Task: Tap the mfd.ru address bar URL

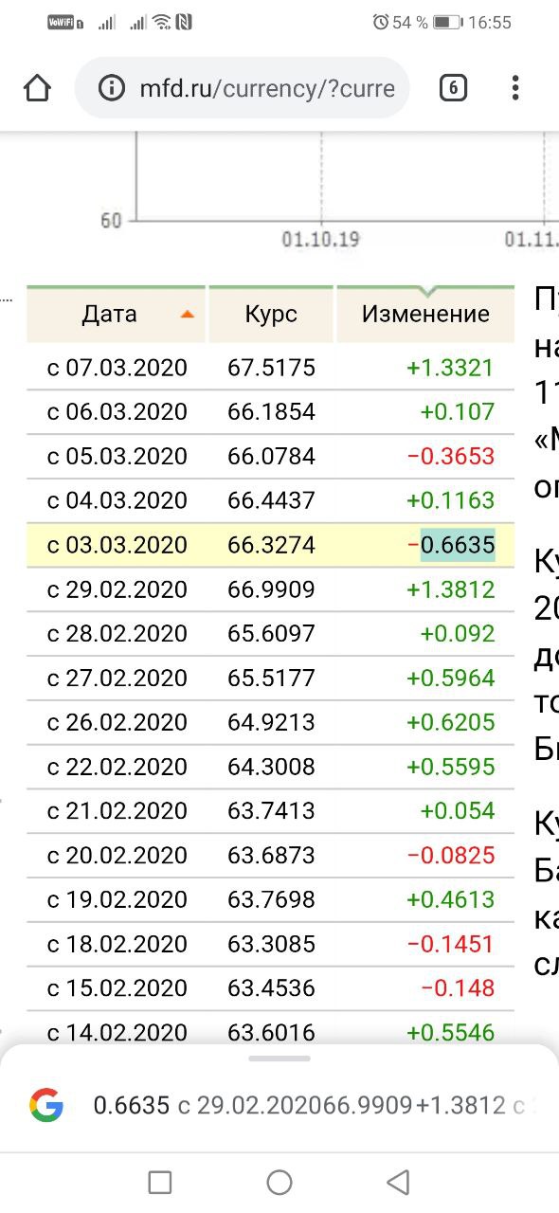Action: point(266,89)
